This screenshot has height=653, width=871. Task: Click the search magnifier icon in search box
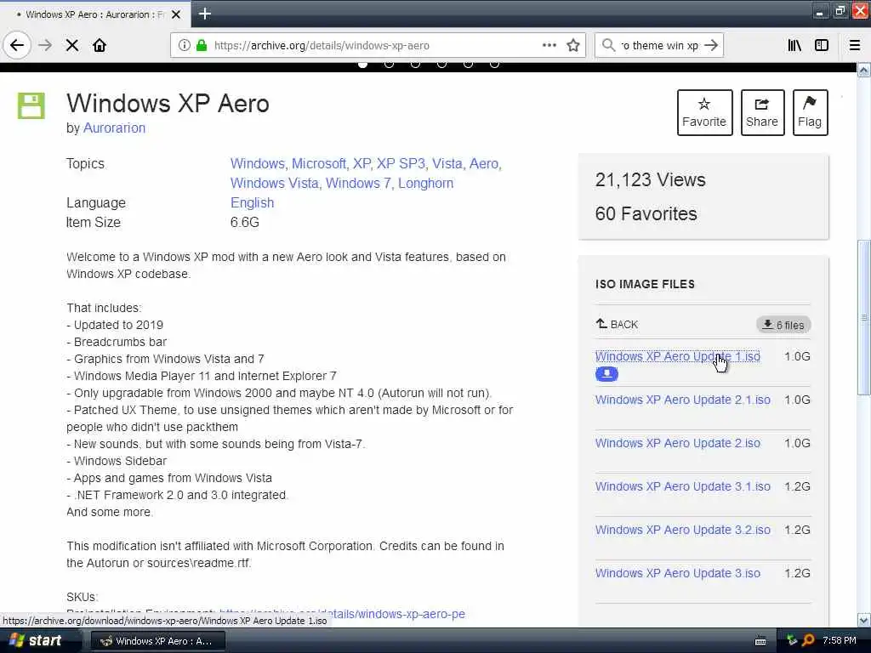pyautogui.click(x=608, y=45)
